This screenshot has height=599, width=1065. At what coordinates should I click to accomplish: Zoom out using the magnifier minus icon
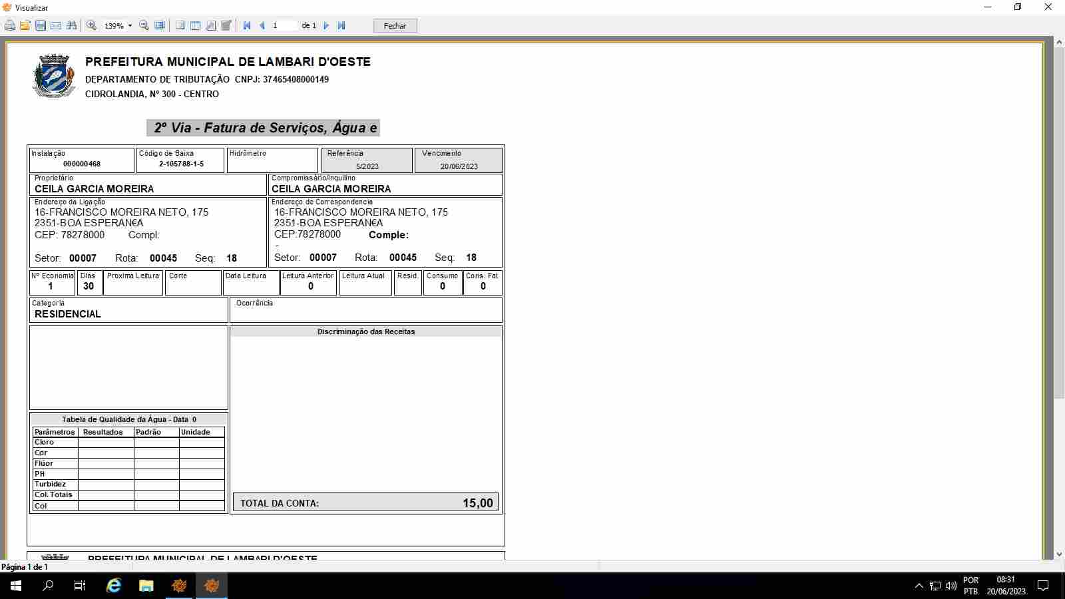(144, 26)
